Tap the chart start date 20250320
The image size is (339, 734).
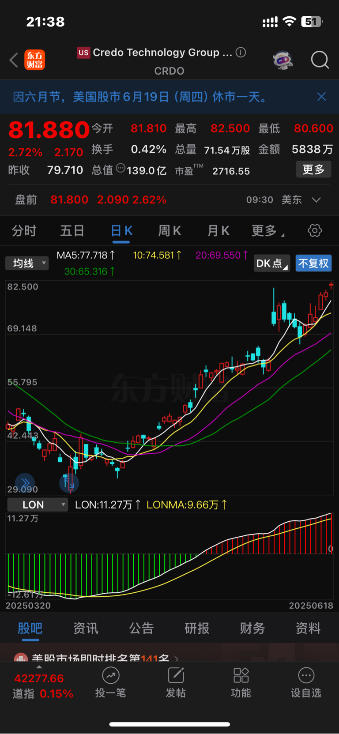point(28,606)
